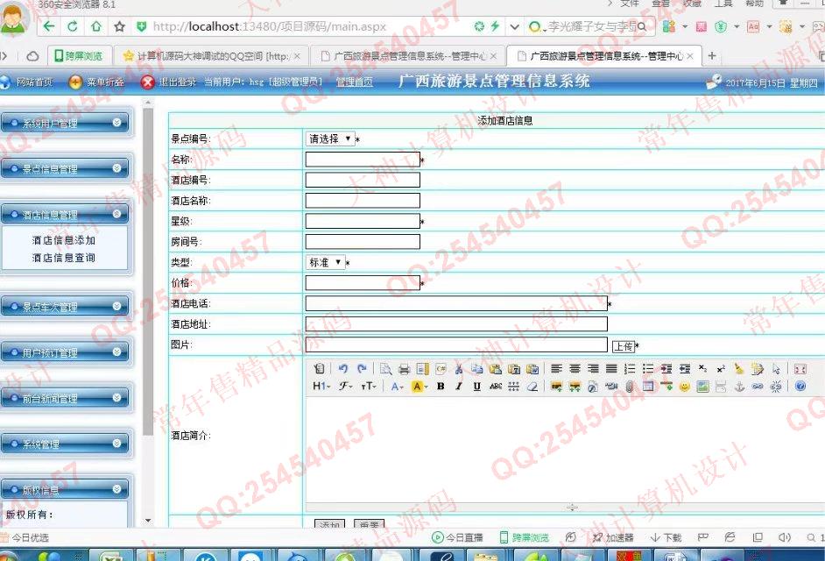Paste from Word in the editor
This screenshot has width=825, height=561.
tap(532, 369)
